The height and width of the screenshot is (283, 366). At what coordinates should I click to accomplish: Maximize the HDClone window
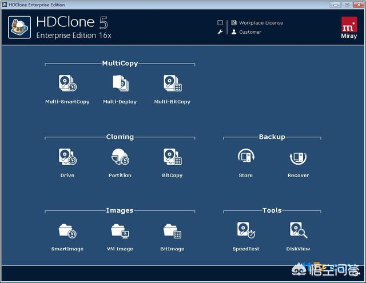tap(347, 5)
